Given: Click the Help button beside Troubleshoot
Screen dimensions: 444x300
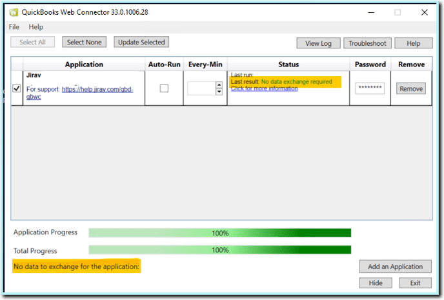Looking at the screenshot, I should coord(414,43).
